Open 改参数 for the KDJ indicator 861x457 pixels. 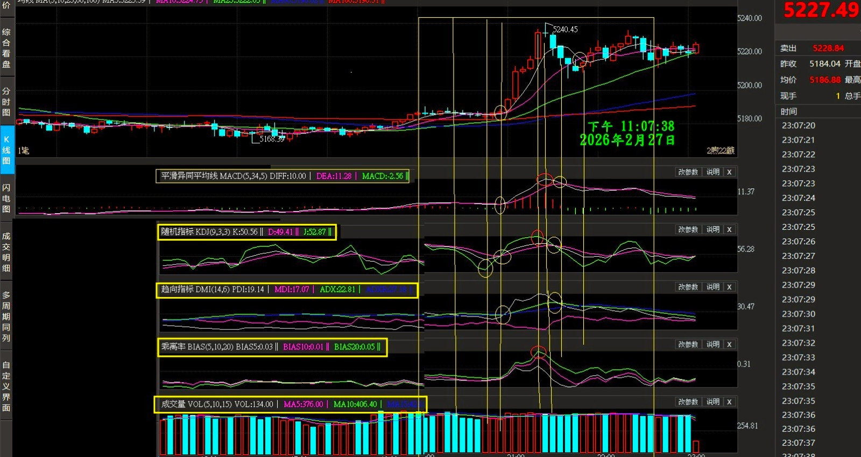click(x=688, y=230)
